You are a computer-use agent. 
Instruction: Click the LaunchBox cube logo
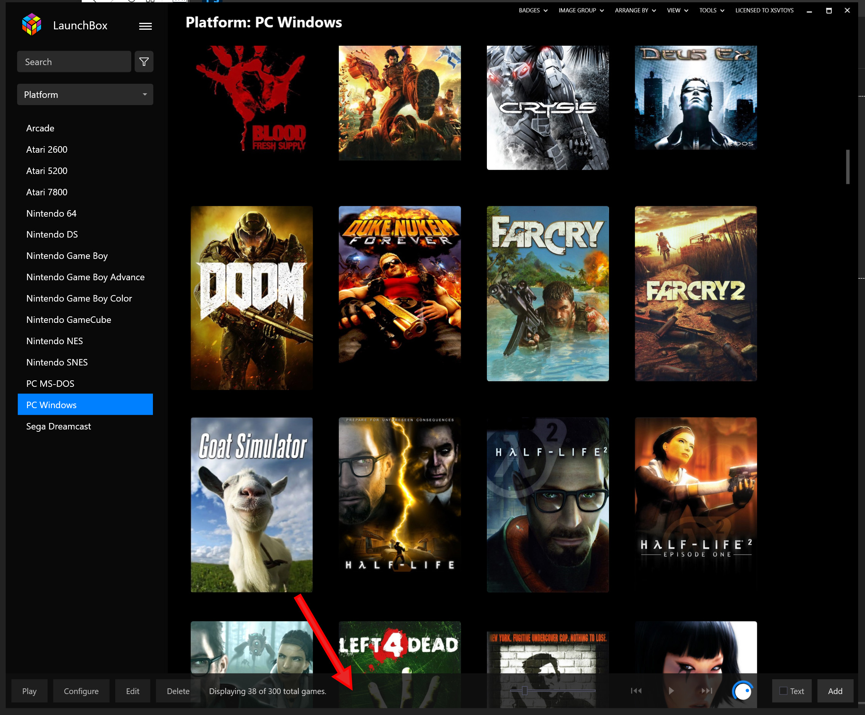[32, 25]
